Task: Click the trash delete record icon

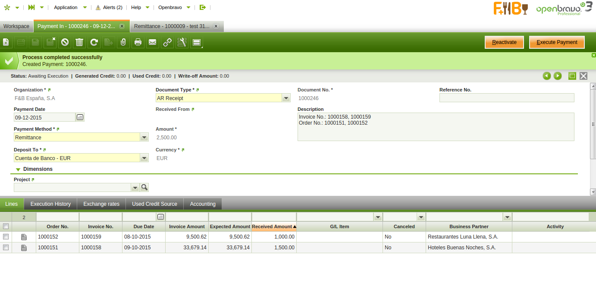Action: [x=79, y=42]
